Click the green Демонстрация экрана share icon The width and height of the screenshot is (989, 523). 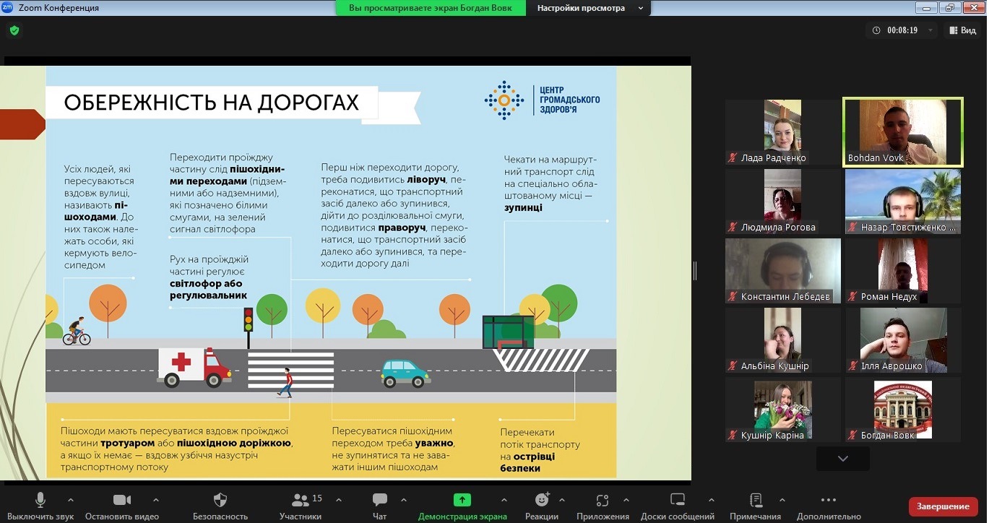pos(462,500)
